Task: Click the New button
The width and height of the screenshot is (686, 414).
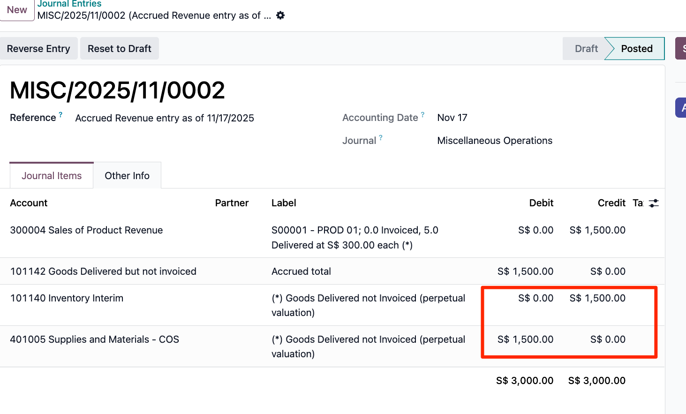Action: click(17, 10)
